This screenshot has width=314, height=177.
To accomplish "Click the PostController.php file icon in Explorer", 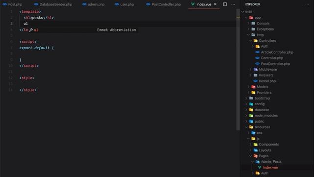I will (x=258, y=64).
